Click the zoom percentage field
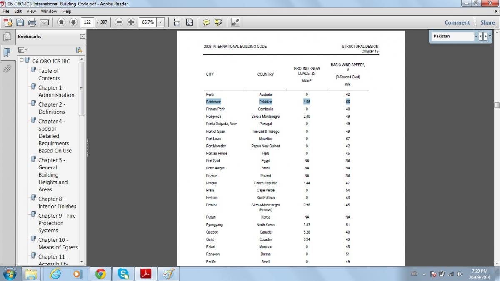Image resolution: width=500 pixels, height=281 pixels. pyautogui.click(x=148, y=22)
